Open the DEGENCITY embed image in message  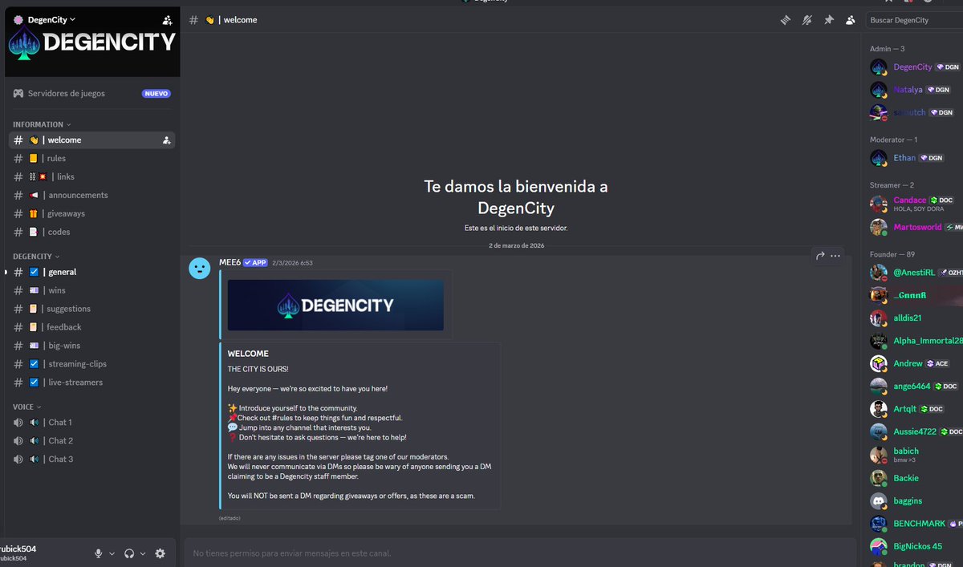click(335, 305)
